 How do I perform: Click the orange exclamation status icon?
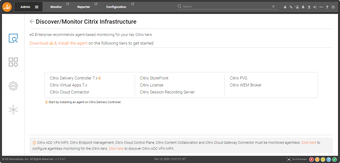[x=317, y=160]
